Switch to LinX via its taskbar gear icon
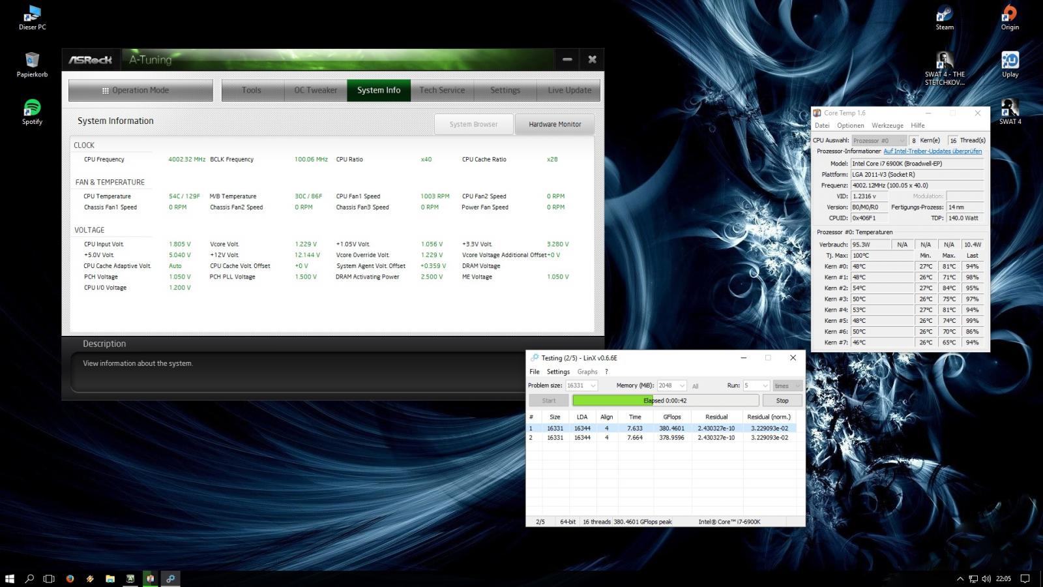The width and height of the screenshot is (1043, 587). coord(171,579)
